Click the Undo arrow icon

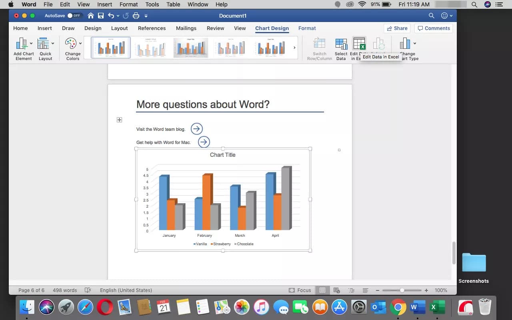pos(111,16)
